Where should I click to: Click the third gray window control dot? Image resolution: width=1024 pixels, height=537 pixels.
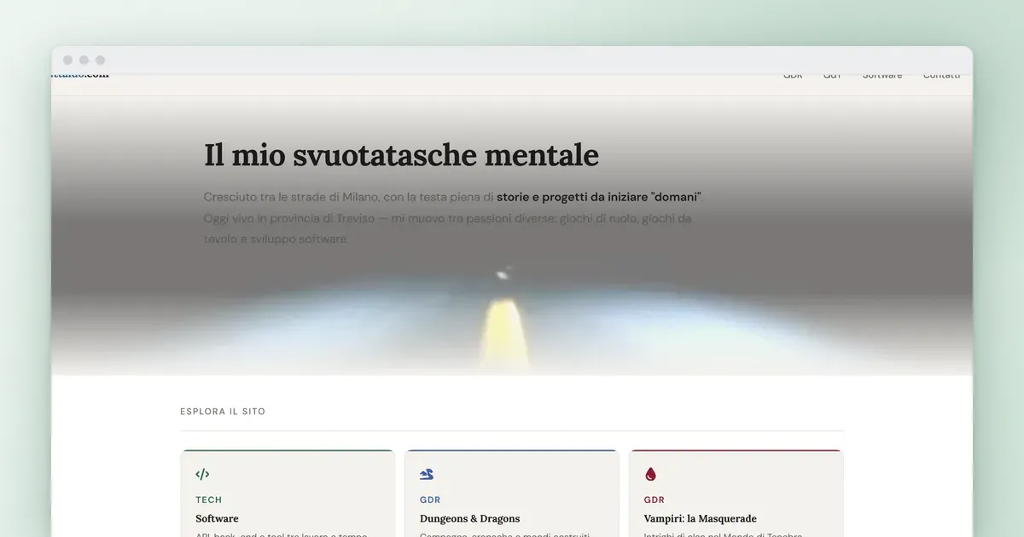point(100,61)
